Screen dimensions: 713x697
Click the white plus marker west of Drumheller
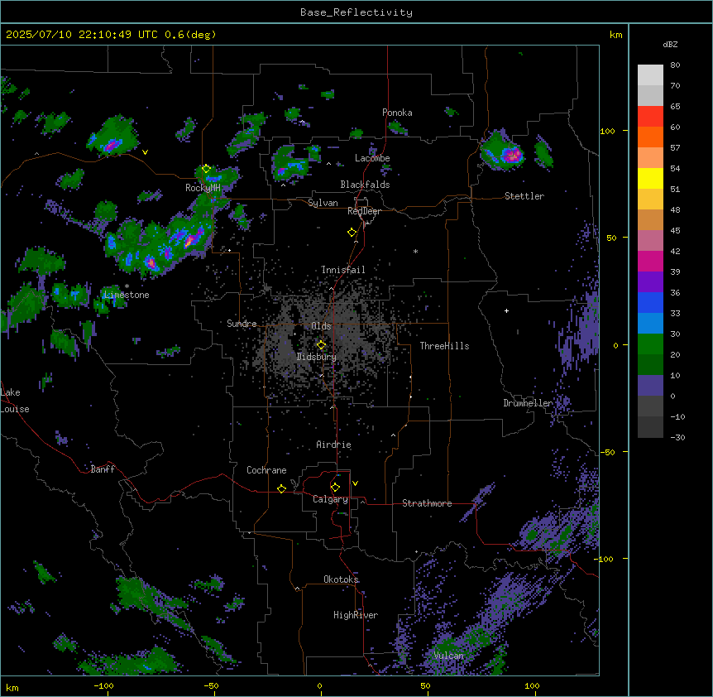(506, 310)
